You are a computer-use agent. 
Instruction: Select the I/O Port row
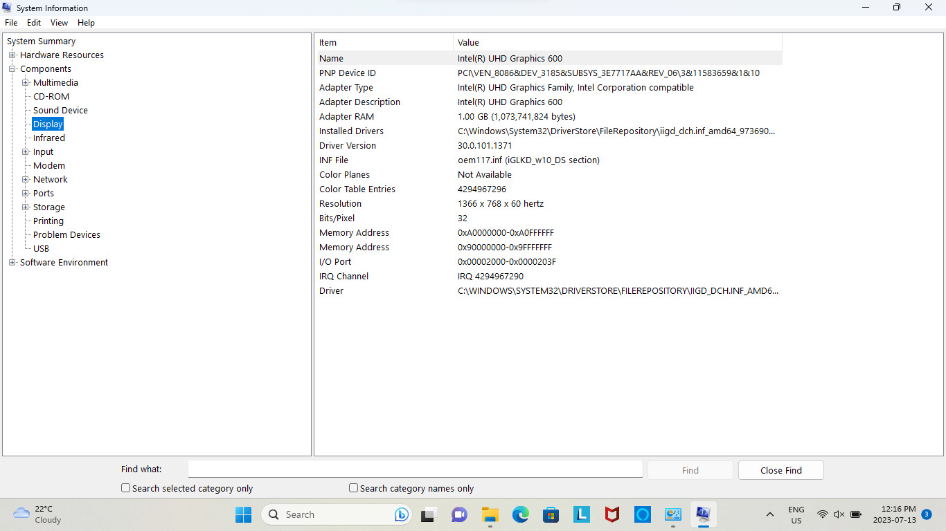(549, 261)
